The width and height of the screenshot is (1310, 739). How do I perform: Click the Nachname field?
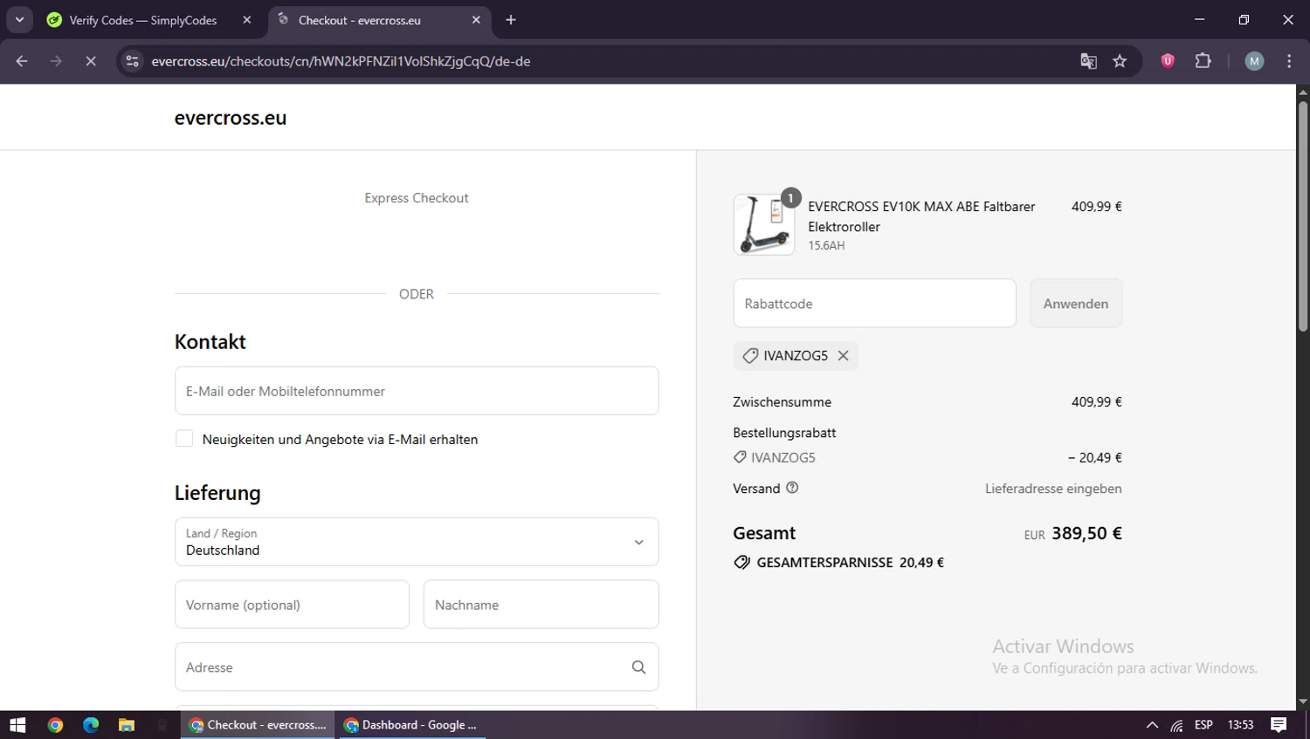pos(541,605)
